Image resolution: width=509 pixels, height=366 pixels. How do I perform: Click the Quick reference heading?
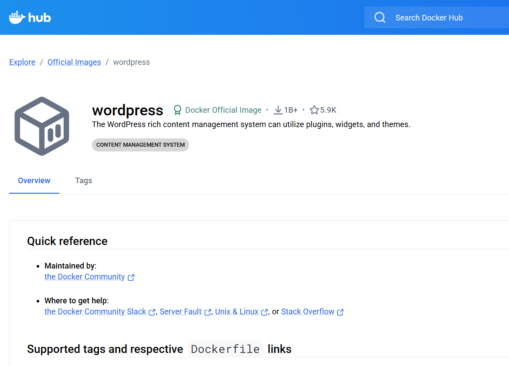[x=67, y=241]
